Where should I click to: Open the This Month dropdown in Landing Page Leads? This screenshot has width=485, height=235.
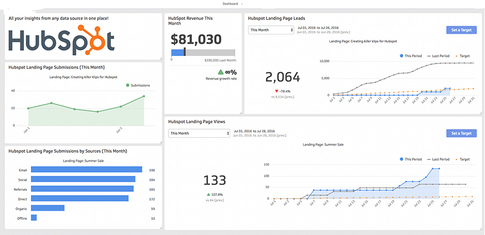(271, 30)
